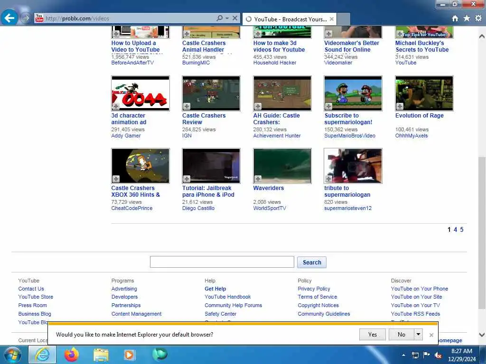Select the YouTube - Broadcast Yourself tab
Image resolution: width=486 pixels, height=364 pixels.
(x=289, y=19)
